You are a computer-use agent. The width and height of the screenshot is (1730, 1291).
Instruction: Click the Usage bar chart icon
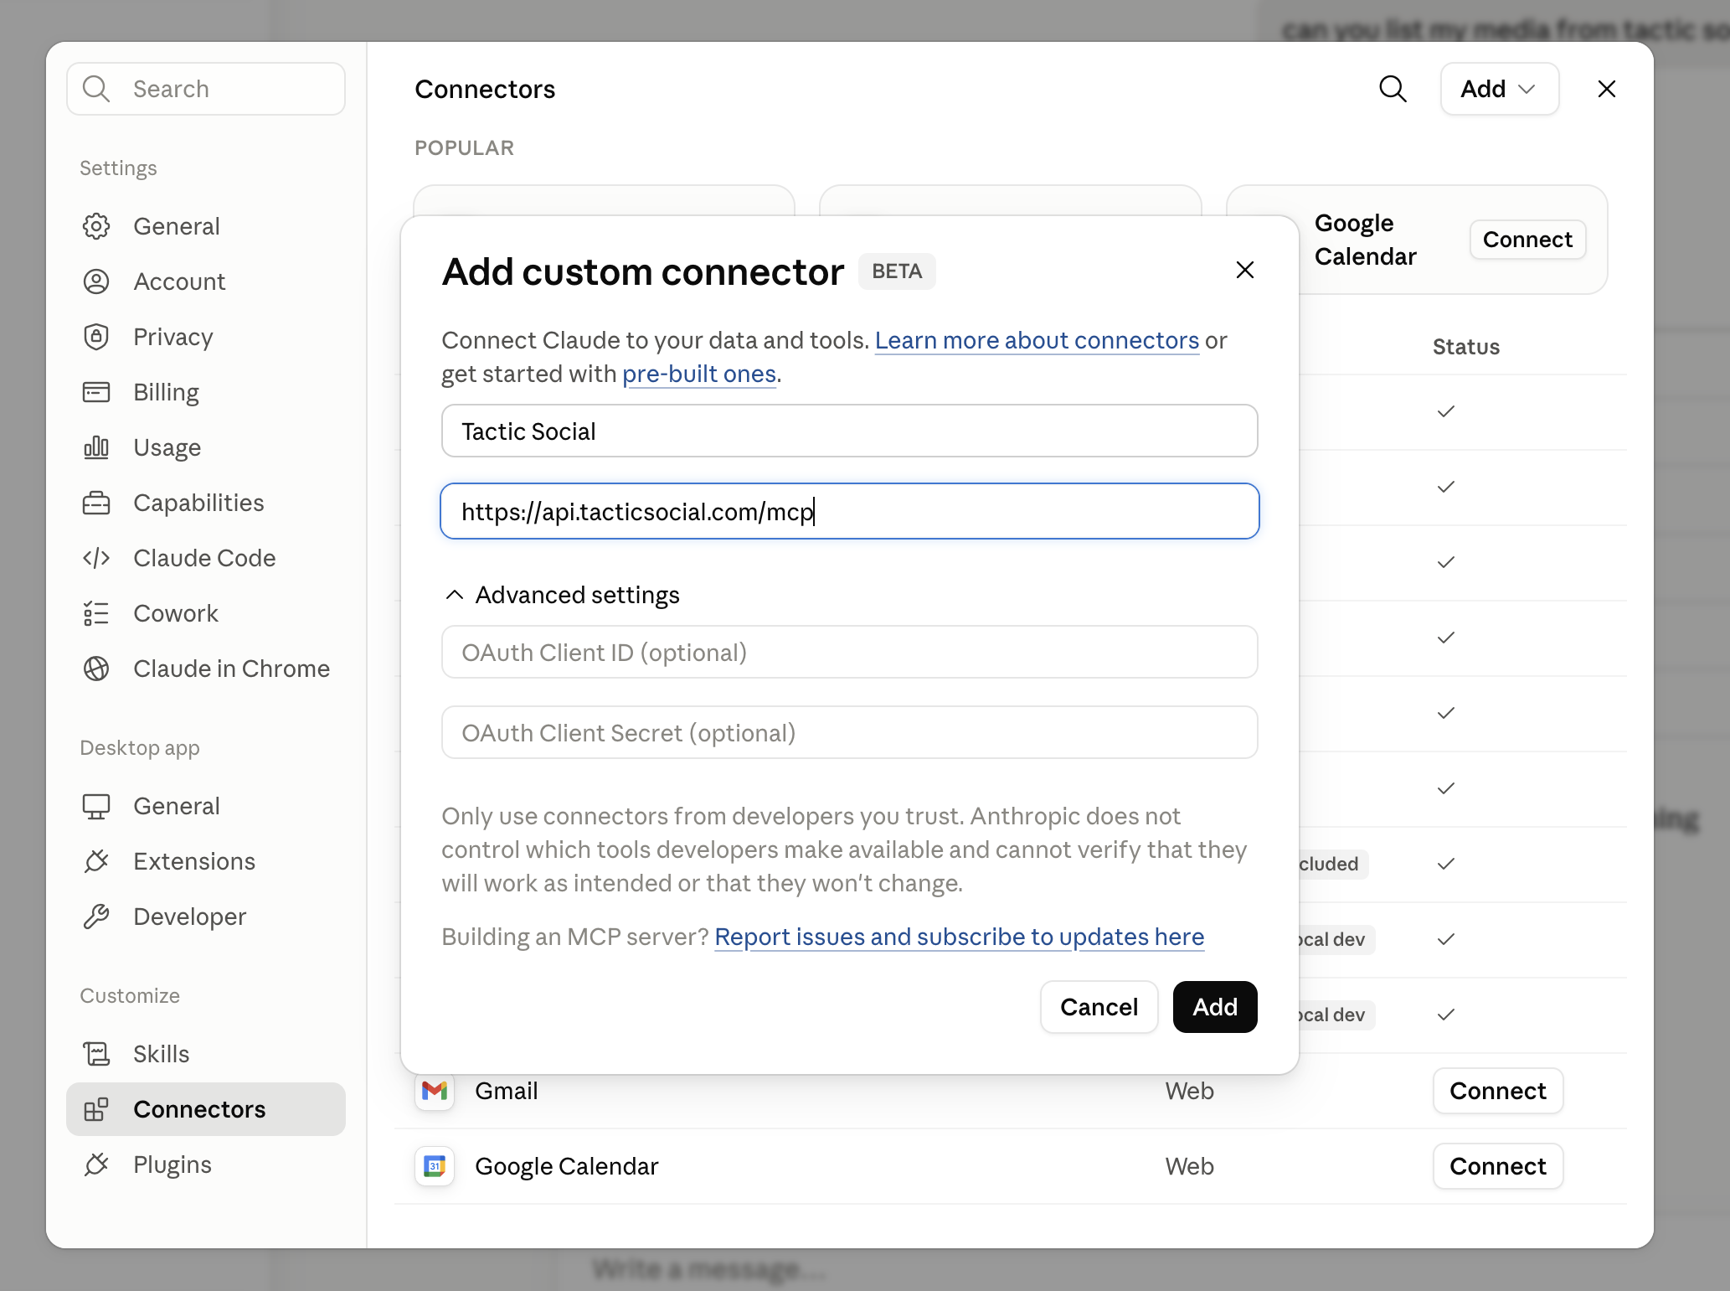pos(96,447)
